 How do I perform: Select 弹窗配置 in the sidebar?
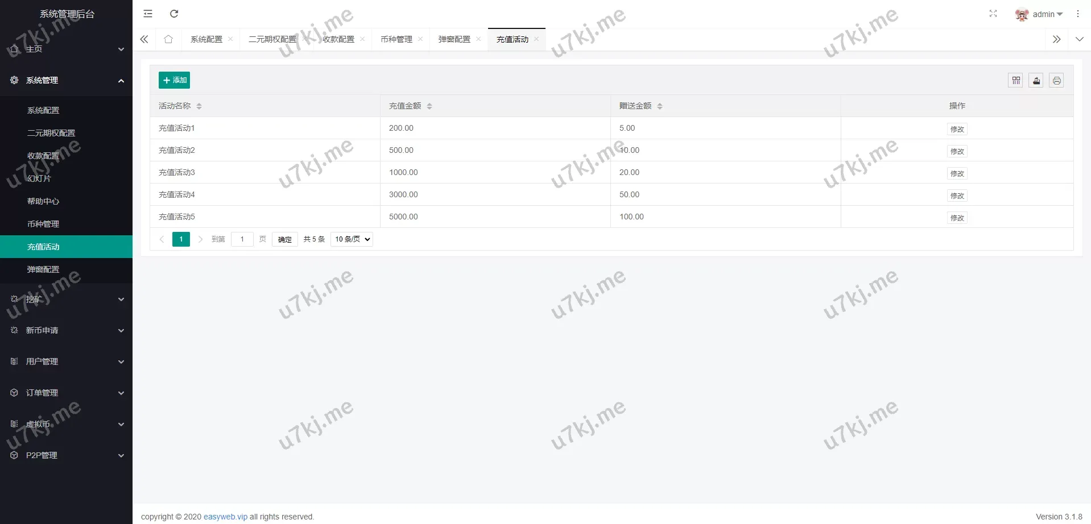tap(43, 269)
